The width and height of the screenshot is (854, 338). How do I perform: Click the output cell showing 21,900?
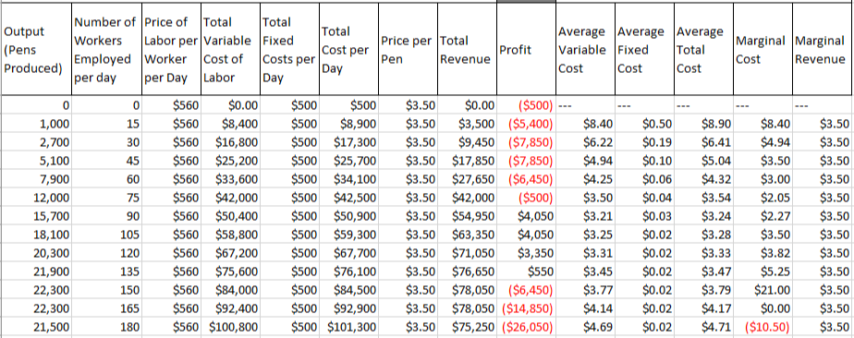(36, 272)
